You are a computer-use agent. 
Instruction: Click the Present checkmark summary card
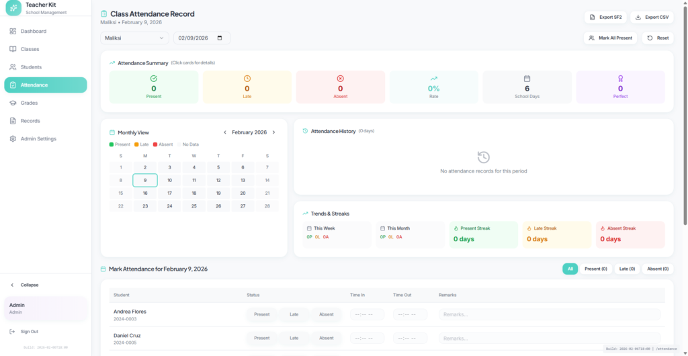pyautogui.click(x=154, y=87)
